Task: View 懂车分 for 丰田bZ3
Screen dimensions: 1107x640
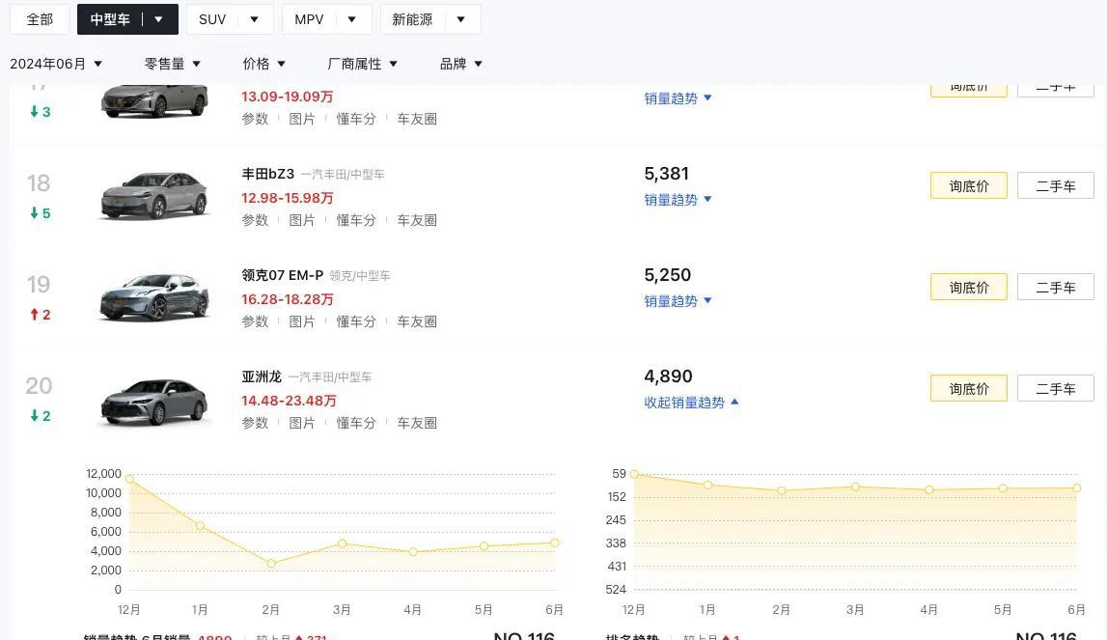Action: [356, 220]
